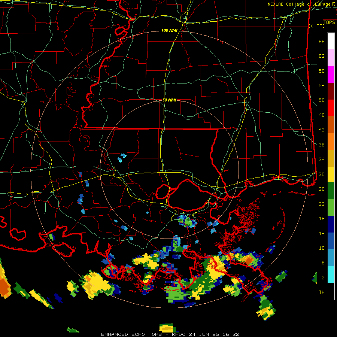
Task: Click the 50 NMI range ring label
Action: 169,100
